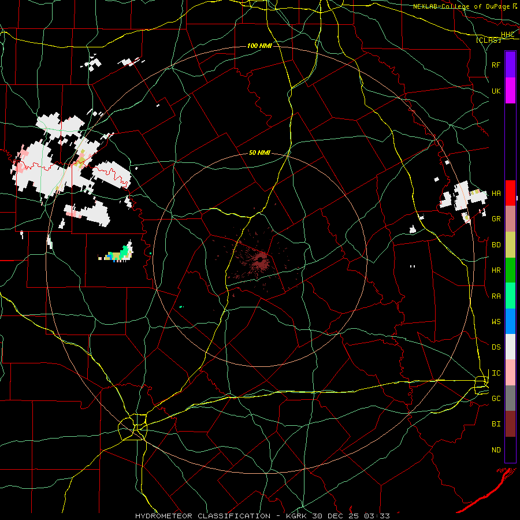The width and height of the screenshot is (520, 520).
Task: Select the gray GC ground clutter swatch
Action: (510, 398)
